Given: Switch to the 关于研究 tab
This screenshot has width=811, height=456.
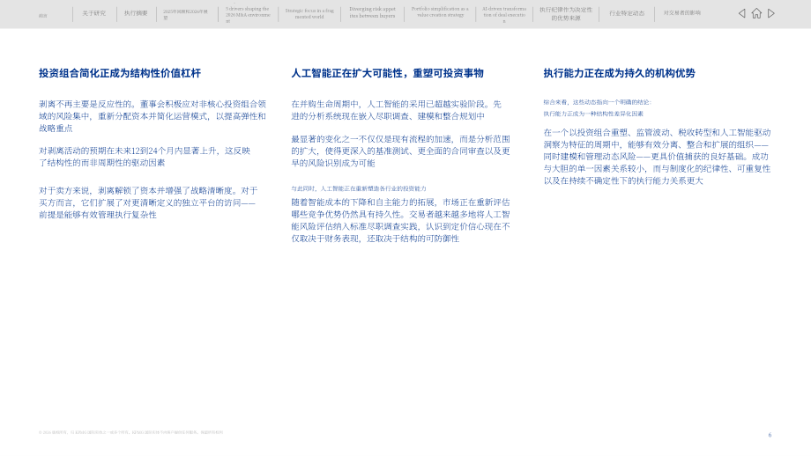Looking at the screenshot, I should (x=93, y=13).
